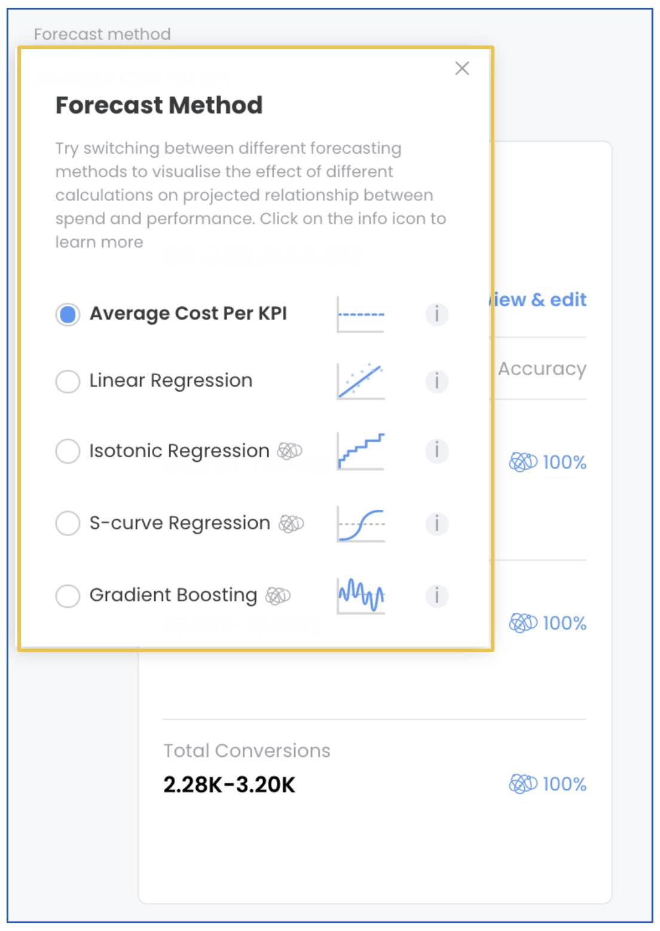Open info icon for Average Cost Per KPI
Viewport: 660px width, 931px height.
tap(437, 314)
